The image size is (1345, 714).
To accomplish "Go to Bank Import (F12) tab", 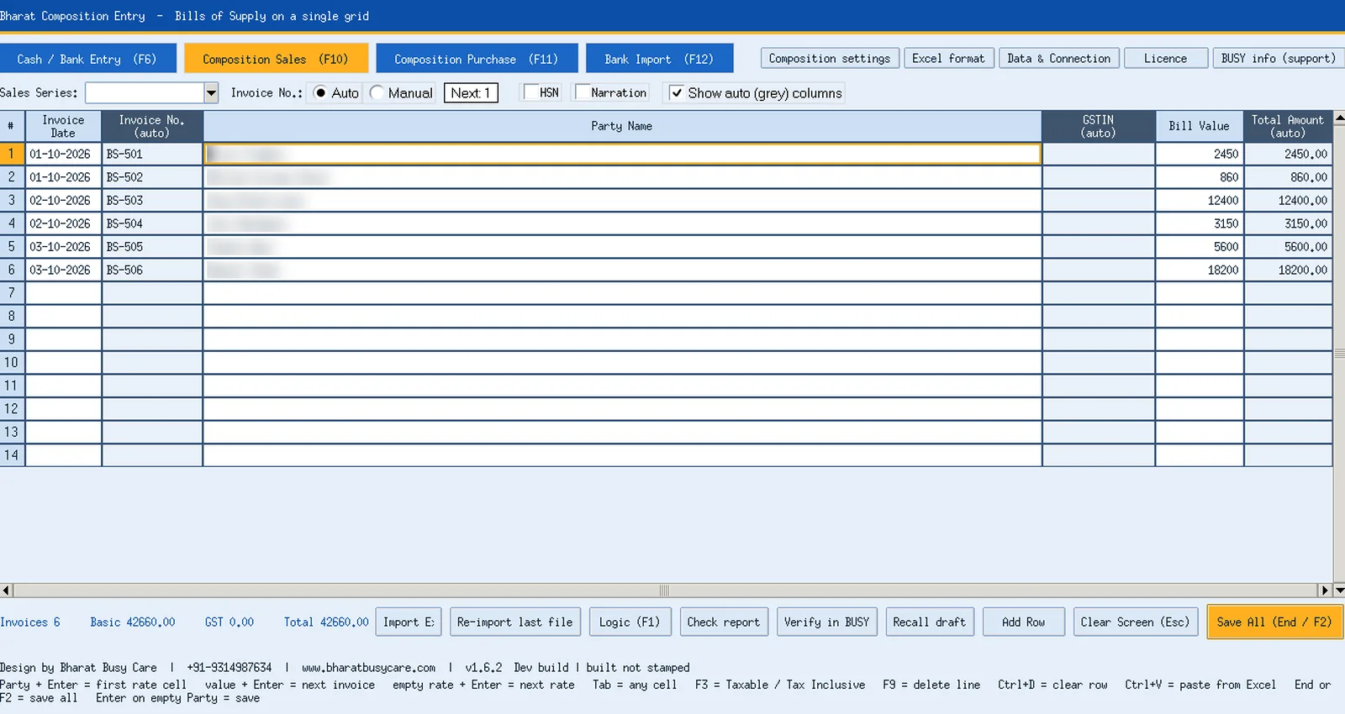I will click(x=659, y=59).
